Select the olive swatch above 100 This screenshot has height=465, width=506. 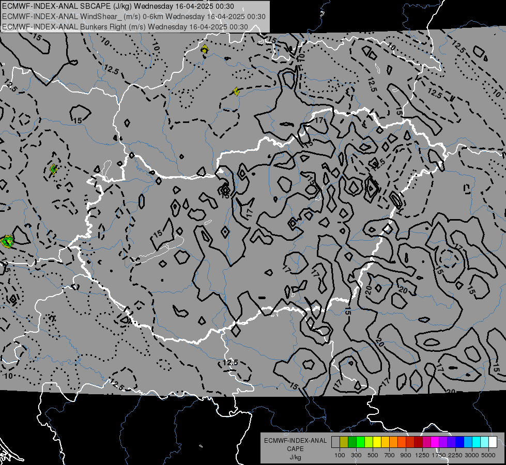(344, 442)
